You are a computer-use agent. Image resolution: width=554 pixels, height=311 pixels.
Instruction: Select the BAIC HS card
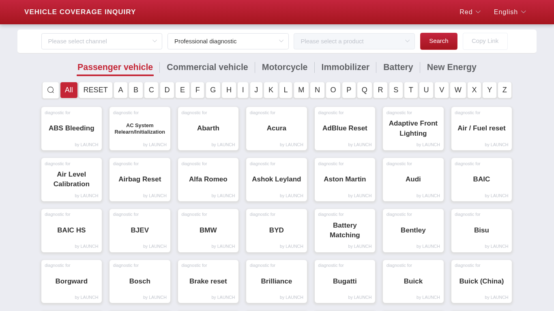coord(71,230)
